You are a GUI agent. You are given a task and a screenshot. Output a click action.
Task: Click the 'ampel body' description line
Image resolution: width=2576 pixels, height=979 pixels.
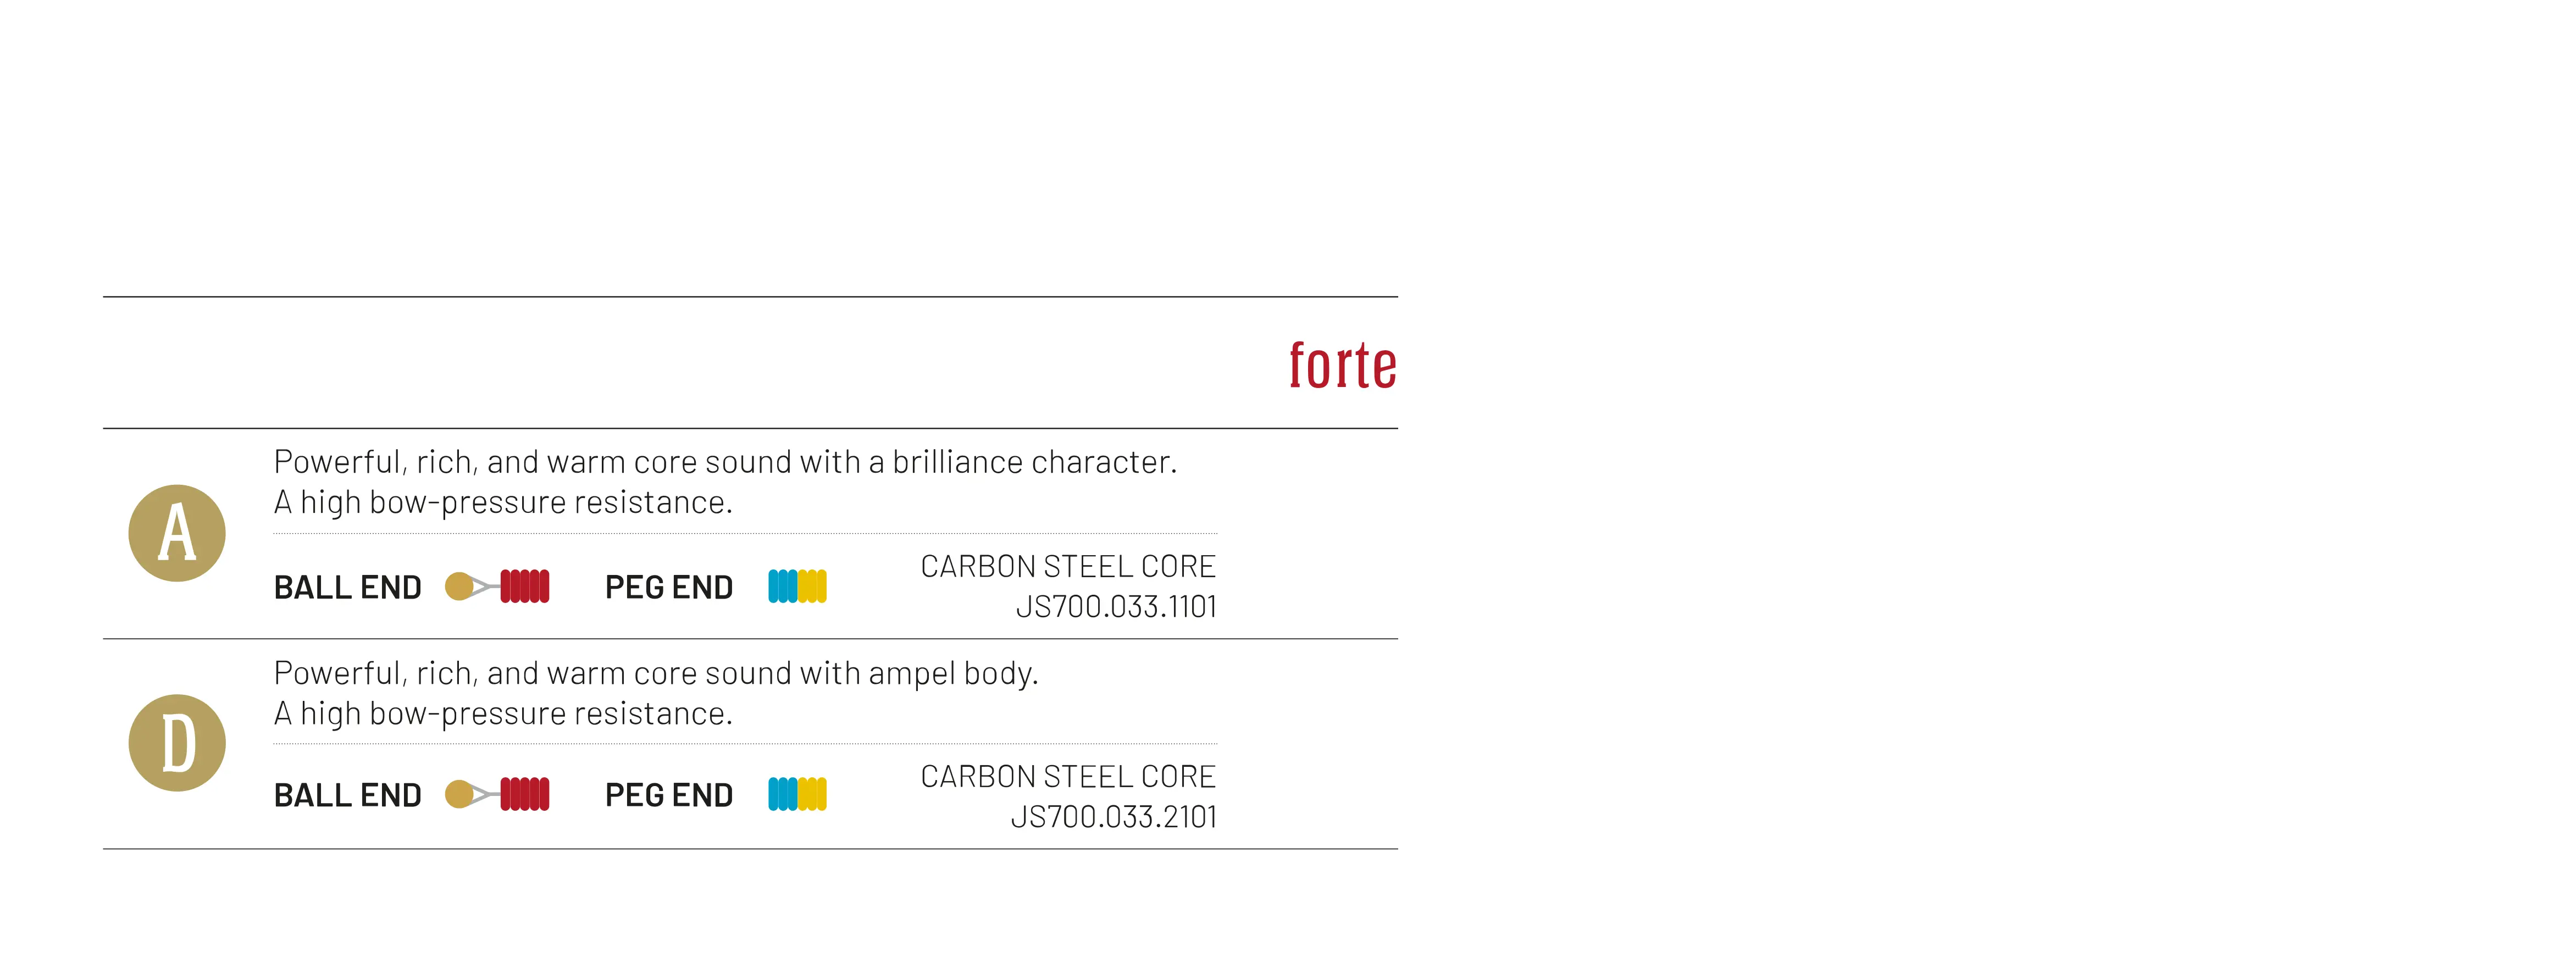pyautogui.click(x=656, y=673)
